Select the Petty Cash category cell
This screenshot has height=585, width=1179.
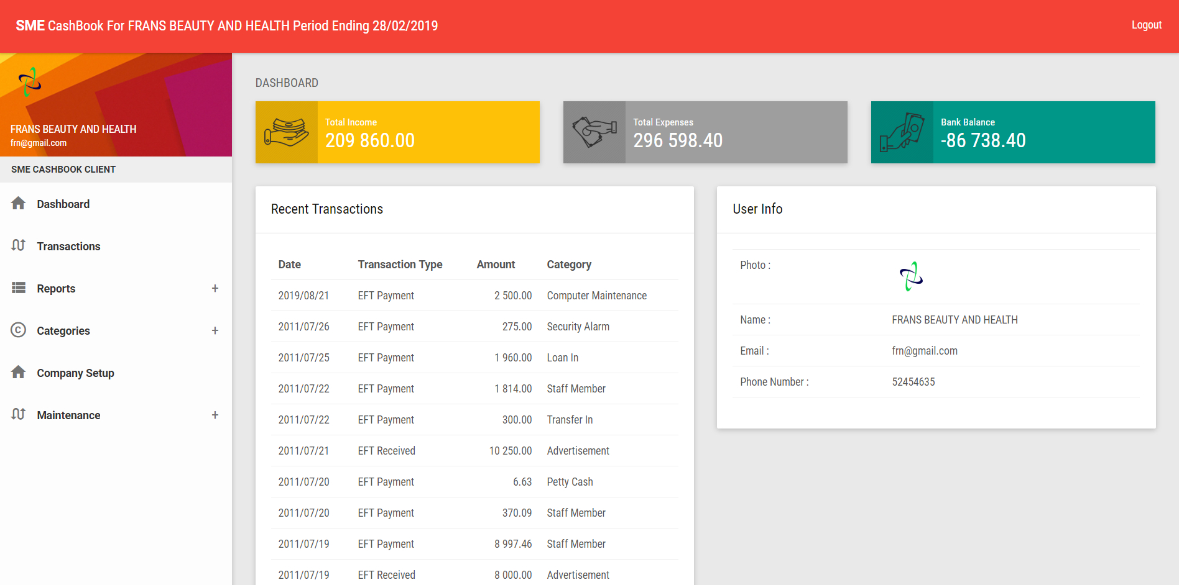pos(570,482)
